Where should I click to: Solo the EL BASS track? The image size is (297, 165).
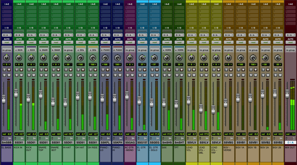point(4,75)
